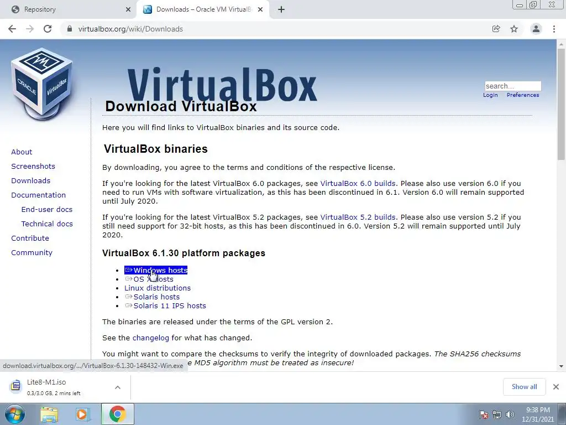Viewport: 566px width, 425px height.
Task: Open Windows Media Player from the taskbar
Action: click(x=82, y=414)
